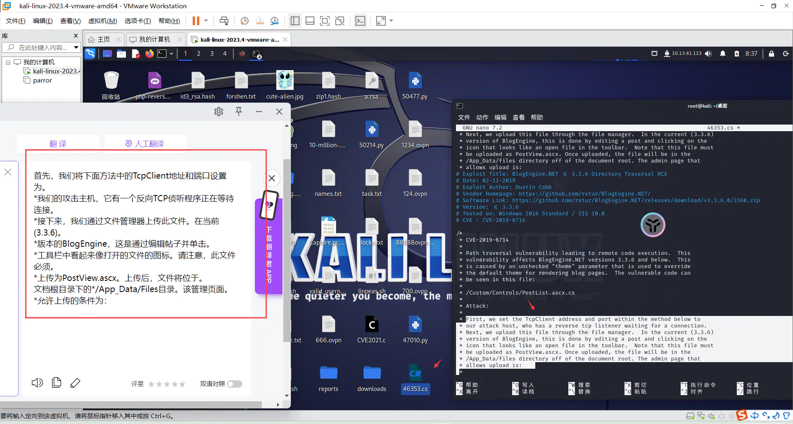Play the translation audio speaker icon
The height and width of the screenshot is (424, 793).
(x=37, y=383)
